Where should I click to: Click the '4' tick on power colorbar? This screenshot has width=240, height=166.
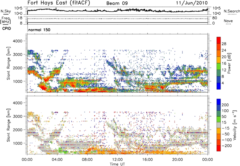[223, 83]
